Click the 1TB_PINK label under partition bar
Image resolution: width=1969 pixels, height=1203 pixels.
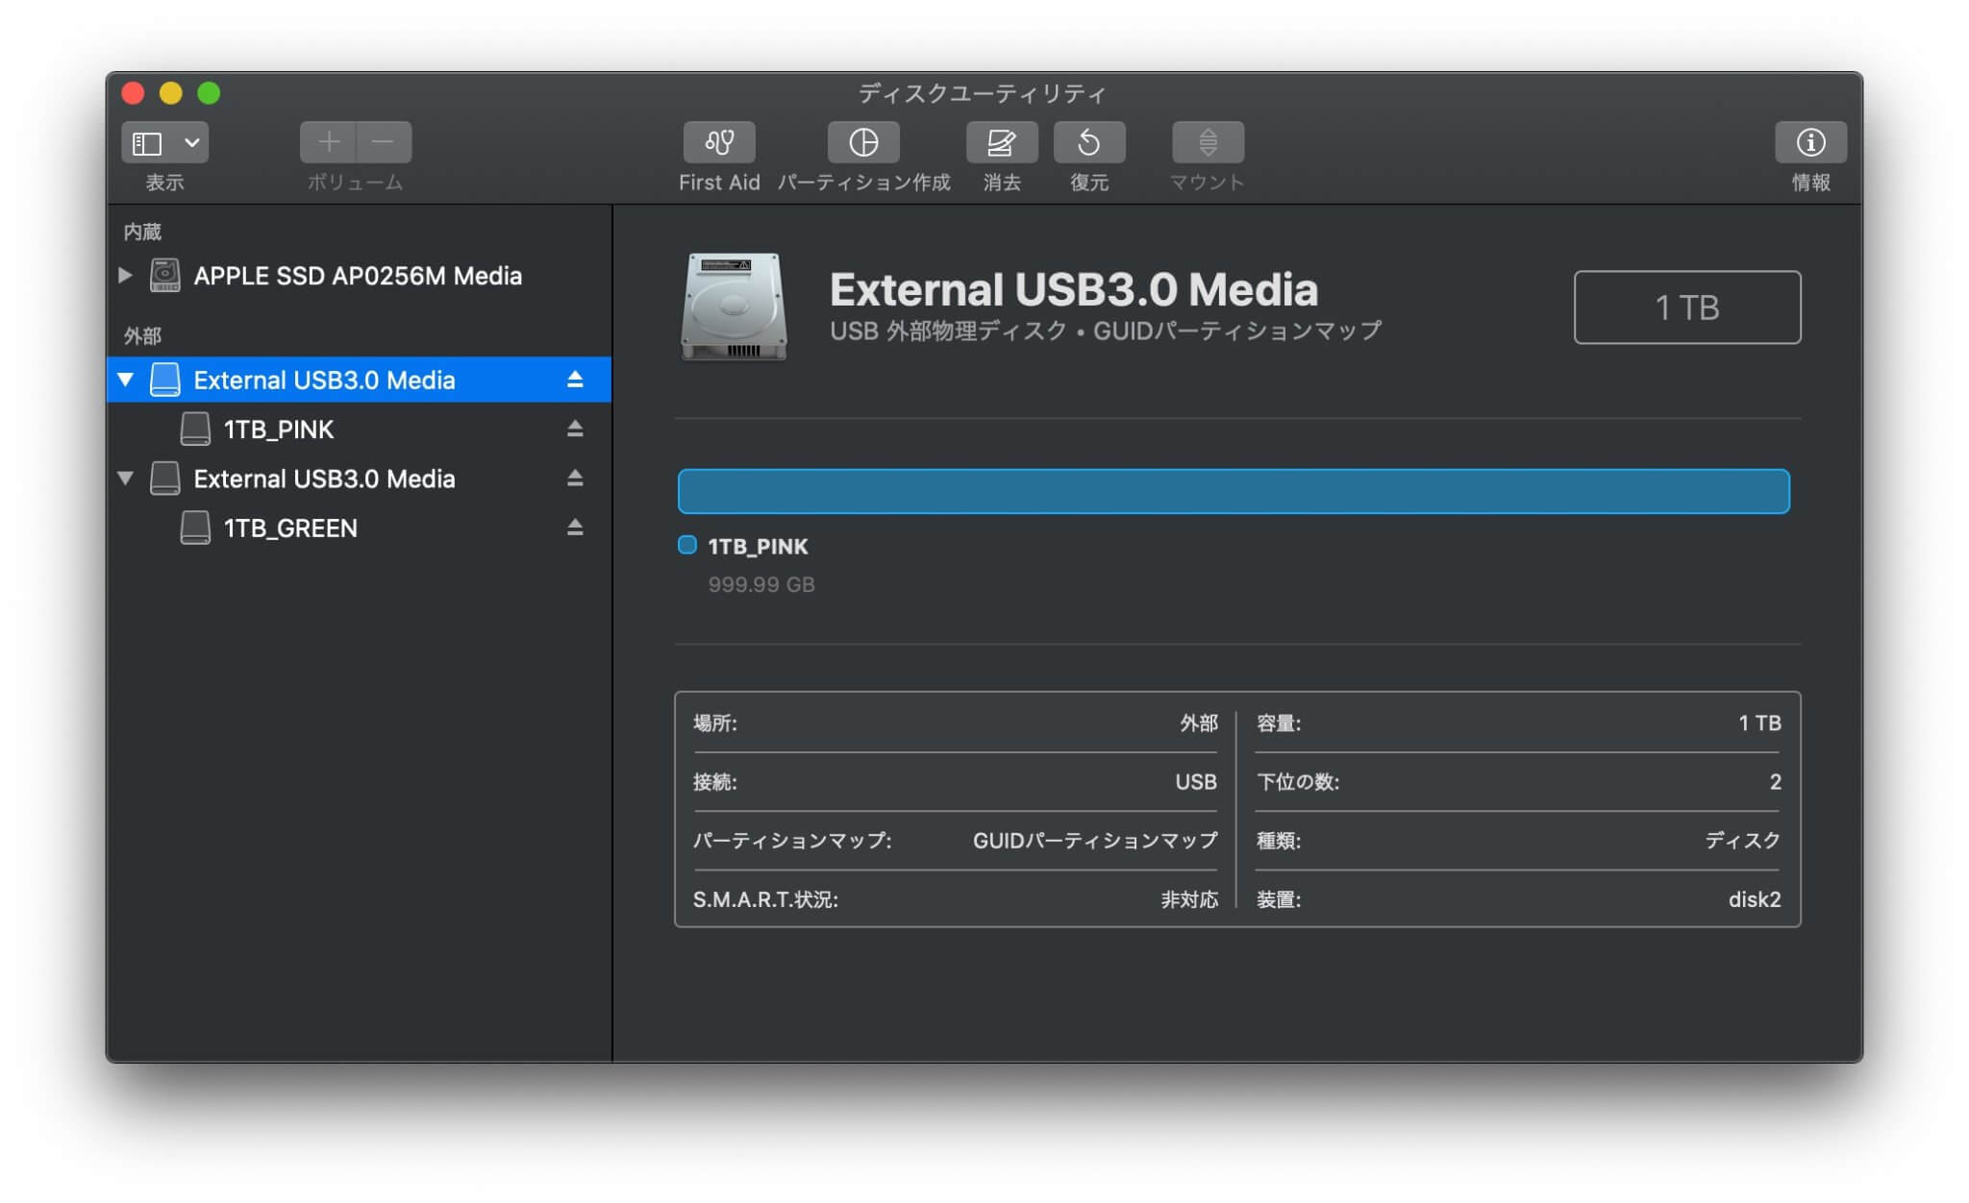click(x=759, y=546)
